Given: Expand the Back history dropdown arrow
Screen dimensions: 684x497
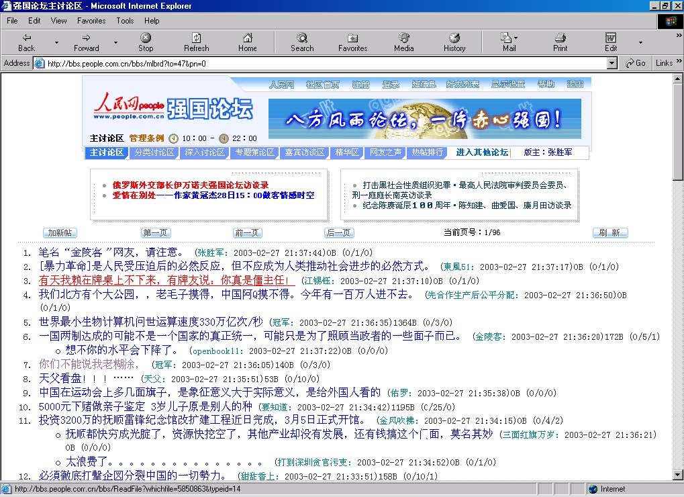Looking at the screenshot, I should [x=56, y=43].
